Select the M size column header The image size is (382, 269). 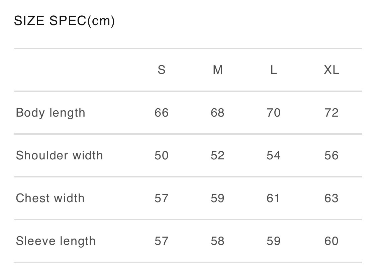click(218, 70)
